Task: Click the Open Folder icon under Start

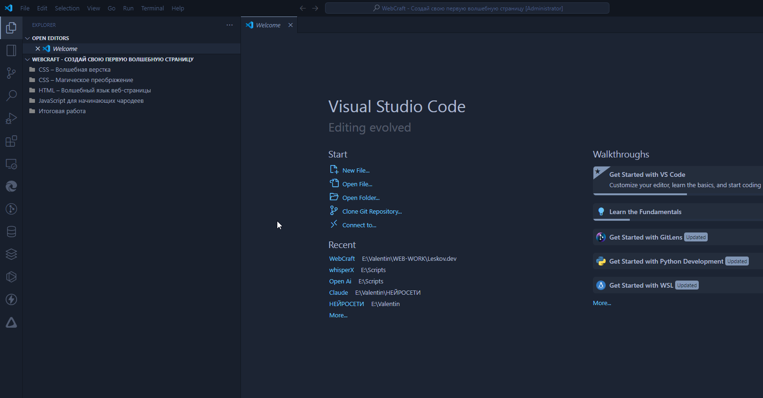Action: (x=334, y=197)
